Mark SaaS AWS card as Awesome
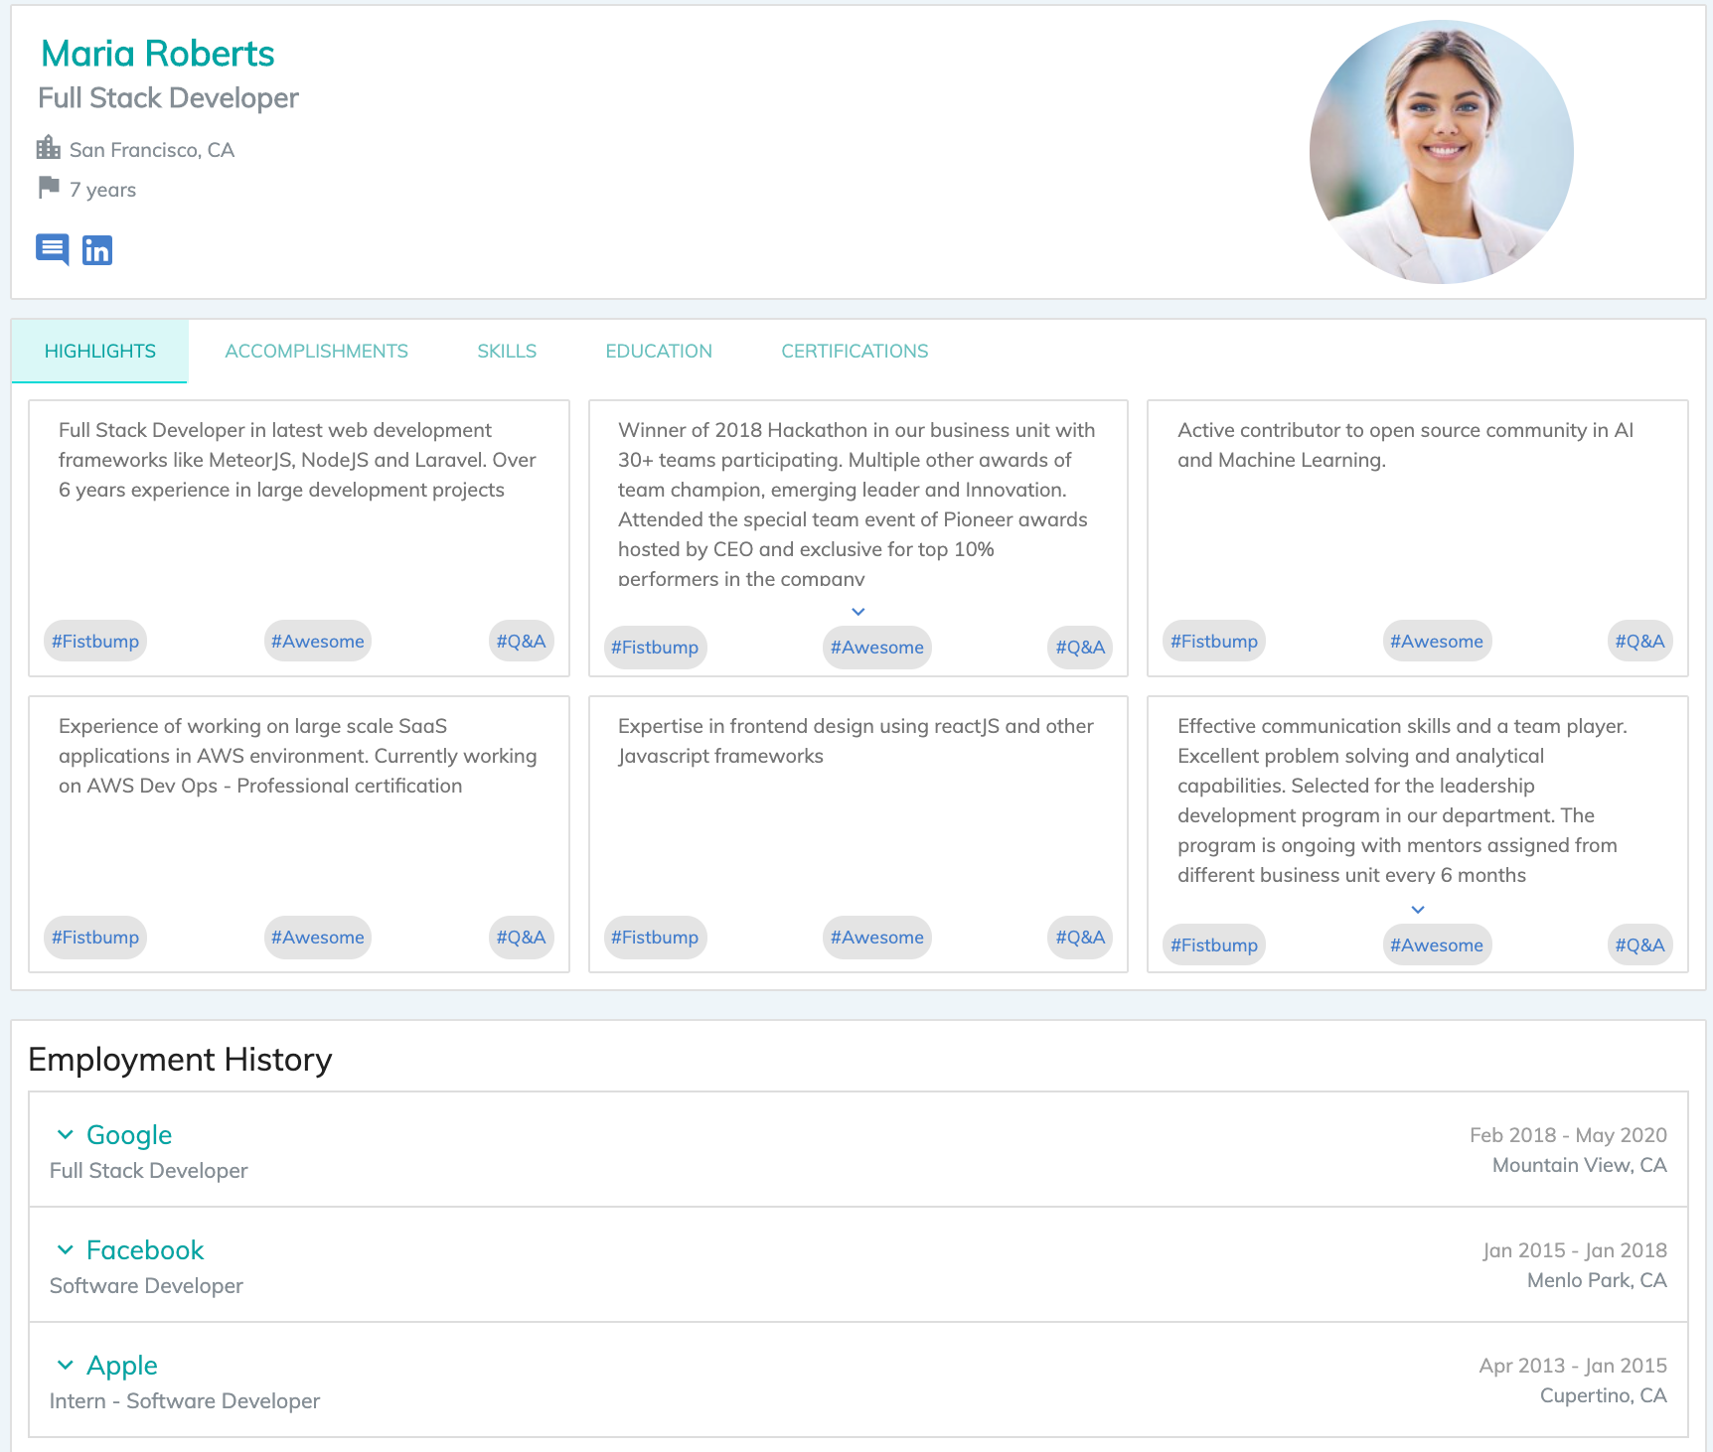The height and width of the screenshot is (1452, 1713). [x=318, y=938]
